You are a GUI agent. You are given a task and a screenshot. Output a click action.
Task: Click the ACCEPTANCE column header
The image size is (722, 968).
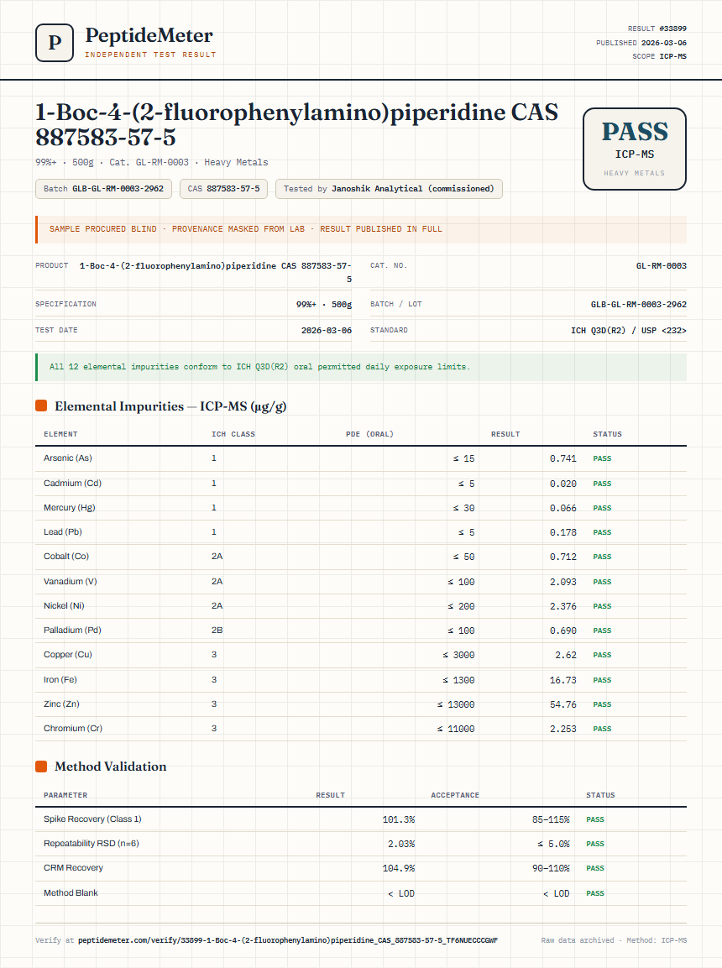455,795
